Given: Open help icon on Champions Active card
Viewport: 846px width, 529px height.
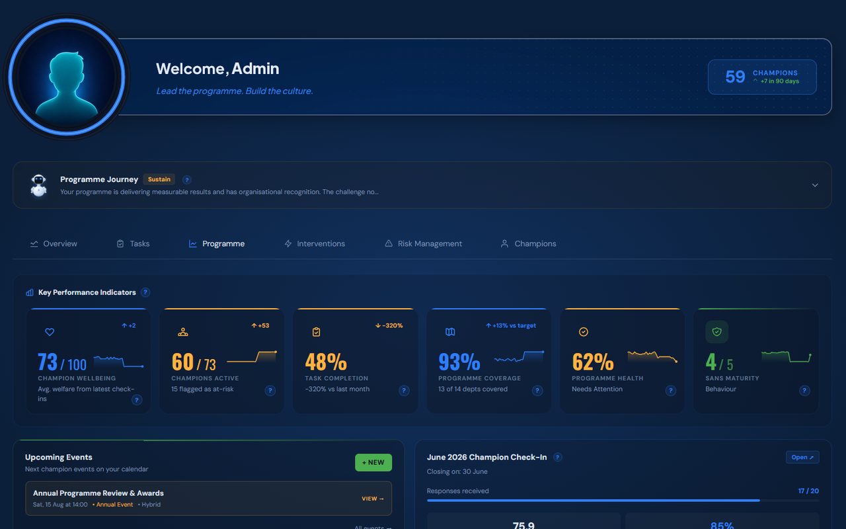Looking at the screenshot, I should tap(270, 391).
